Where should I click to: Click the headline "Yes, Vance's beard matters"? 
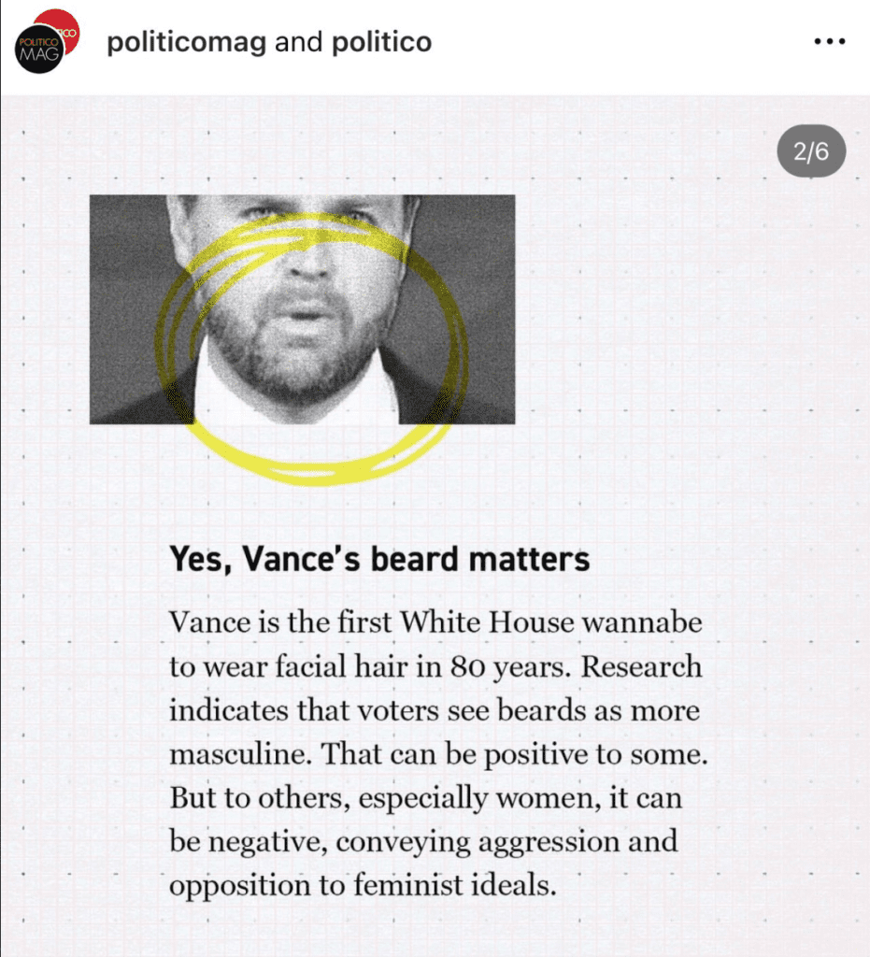coord(379,559)
